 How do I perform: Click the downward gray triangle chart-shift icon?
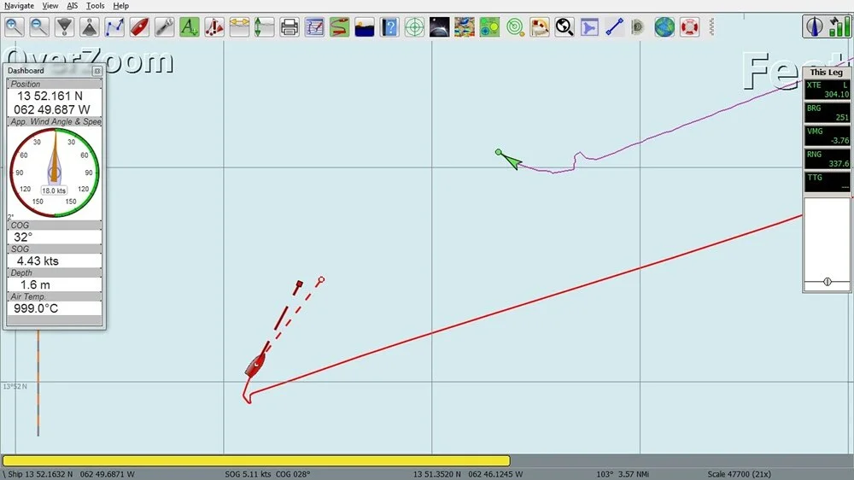(64, 26)
